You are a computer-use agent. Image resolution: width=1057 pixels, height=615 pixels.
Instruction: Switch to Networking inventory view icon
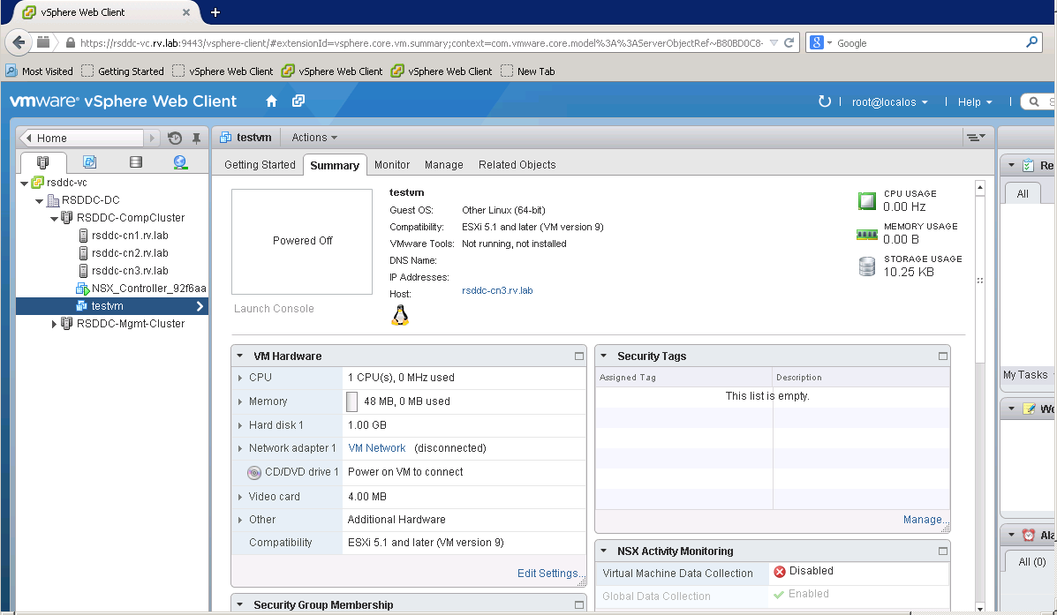pos(180,162)
